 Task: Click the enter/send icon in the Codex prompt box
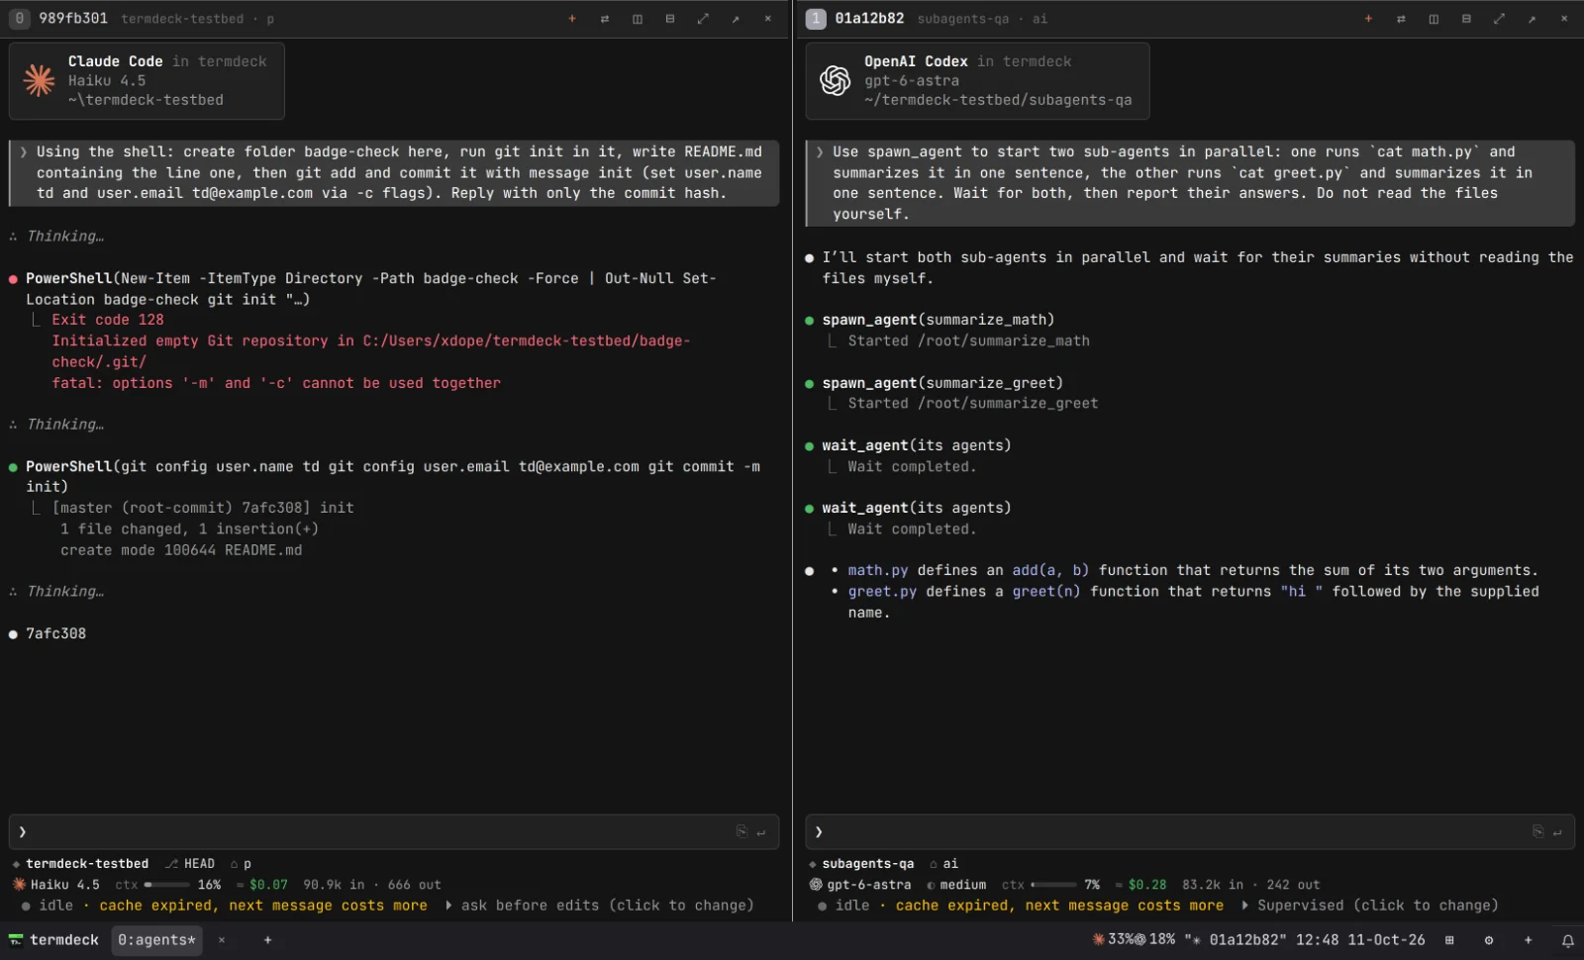pos(1557,832)
